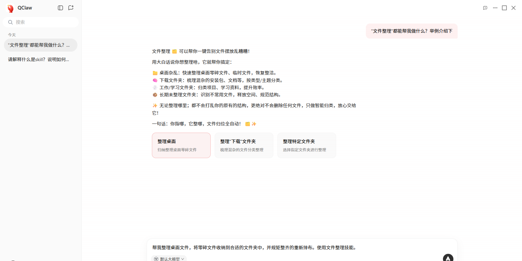
Task: Maximize the QClaw window
Action: [504, 8]
